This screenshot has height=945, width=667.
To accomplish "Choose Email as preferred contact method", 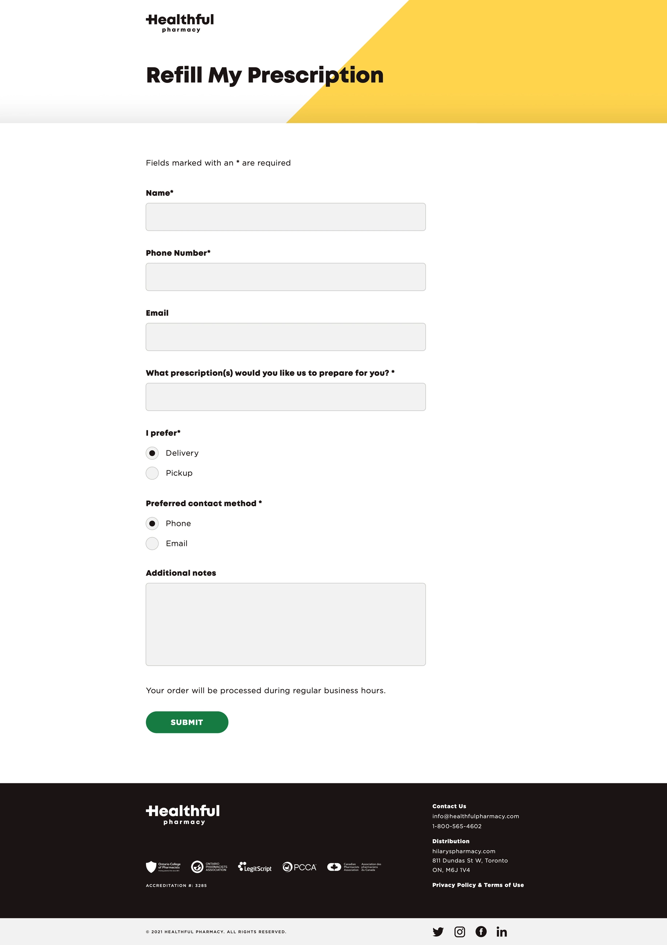I will point(152,544).
